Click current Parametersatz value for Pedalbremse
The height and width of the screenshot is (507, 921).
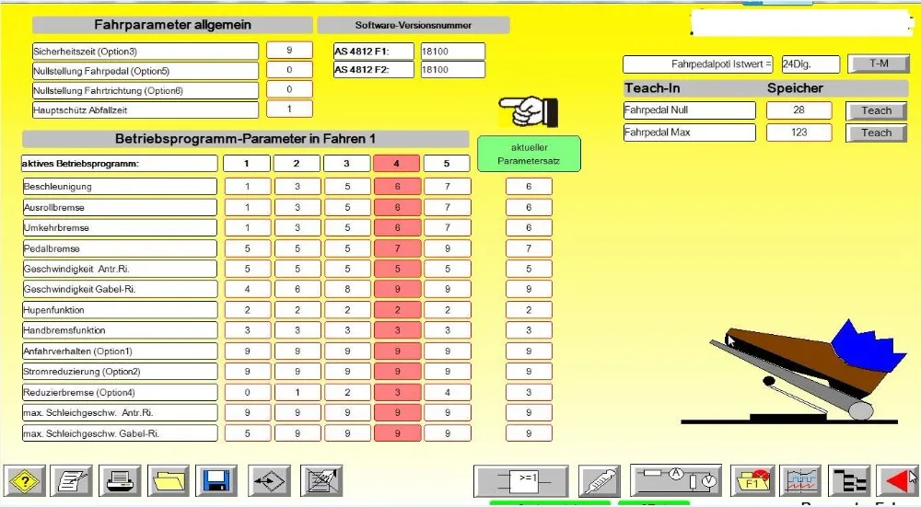[529, 248]
